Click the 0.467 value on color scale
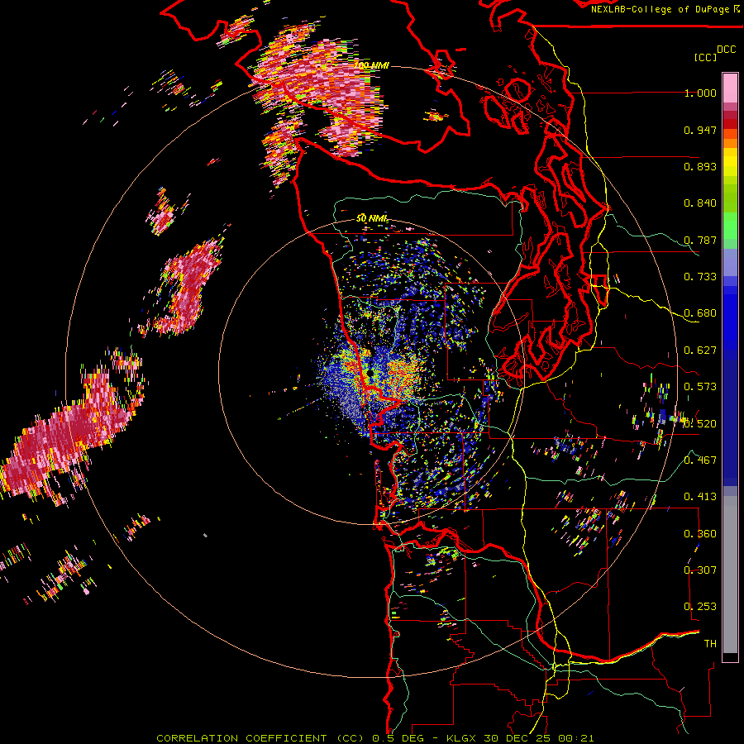The image size is (744, 744). tap(700, 460)
